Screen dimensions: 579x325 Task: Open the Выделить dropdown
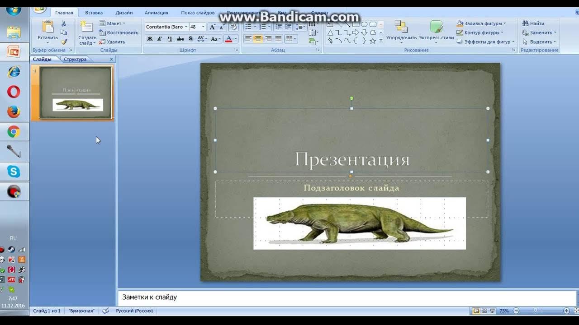pos(540,42)
